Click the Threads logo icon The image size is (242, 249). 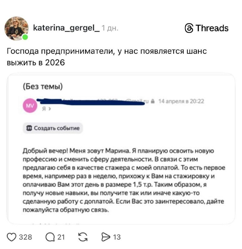189,28
